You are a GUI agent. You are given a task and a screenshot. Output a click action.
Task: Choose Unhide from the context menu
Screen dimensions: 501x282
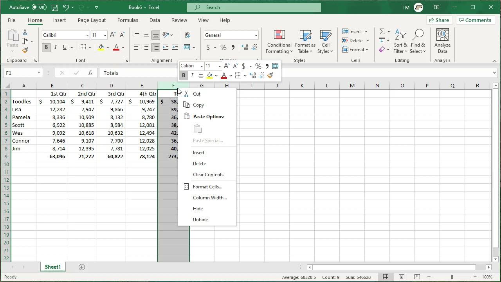click(x=207, y=220)
